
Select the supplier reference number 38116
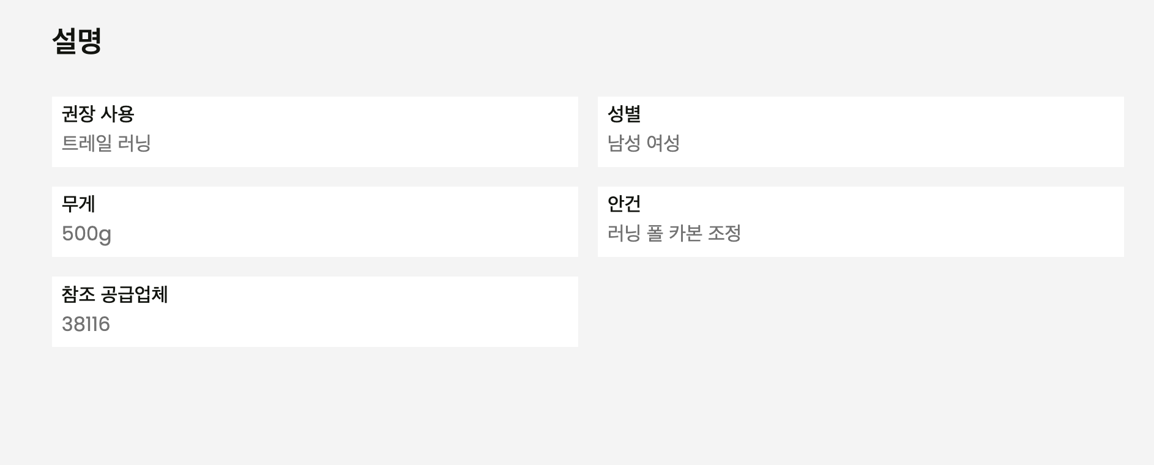point(86,324)
